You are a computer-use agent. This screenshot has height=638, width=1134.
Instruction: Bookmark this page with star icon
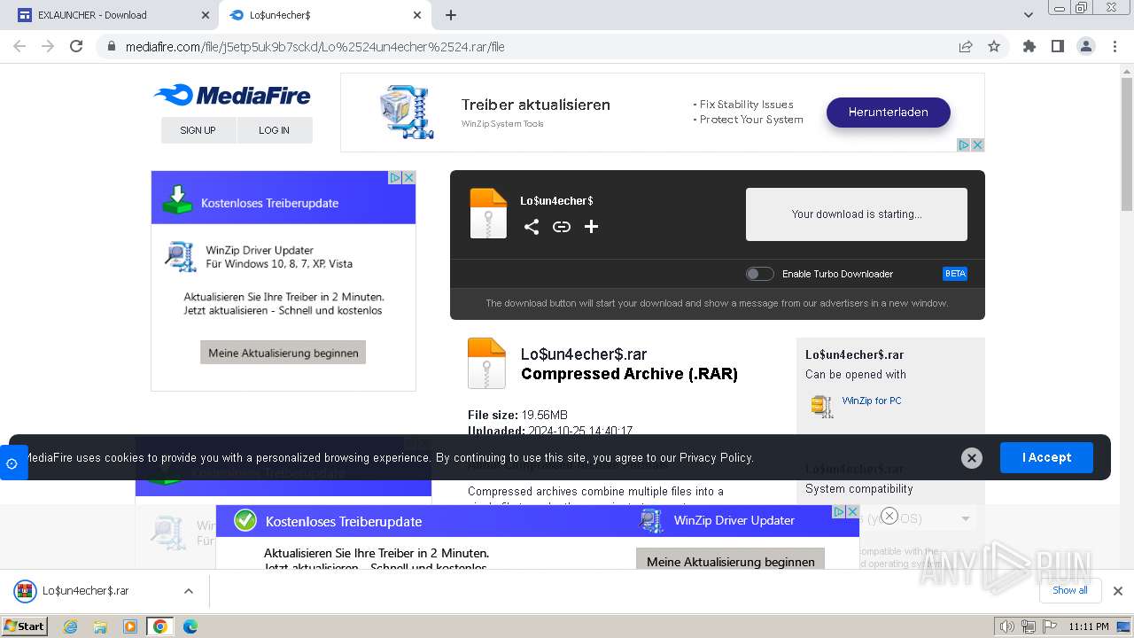click(x=994, y=47)
